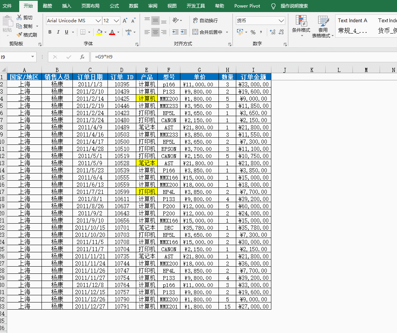Click the Format Painter (格式刷) brush icon
The image size is (397, 333).
20,35
